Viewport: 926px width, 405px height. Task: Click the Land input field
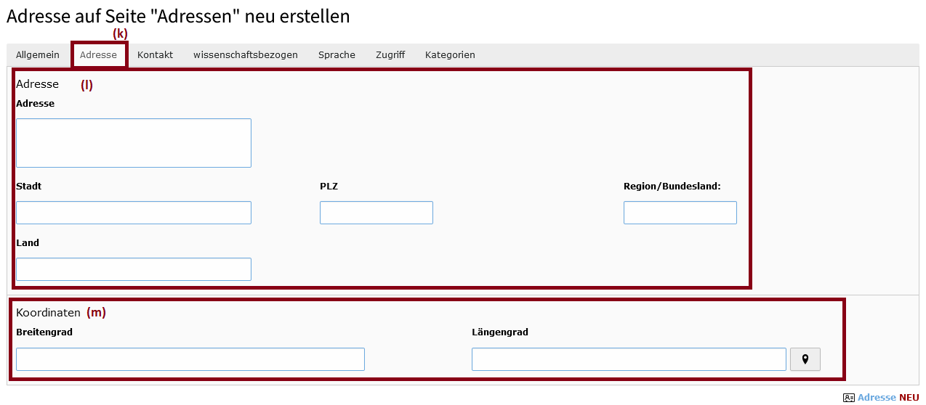click(x=134, y=269)
